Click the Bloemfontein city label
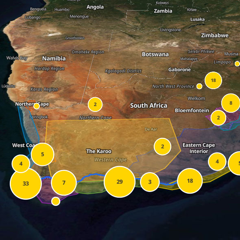Viewport: 240px width, 240px height. [x=192, y=111]
